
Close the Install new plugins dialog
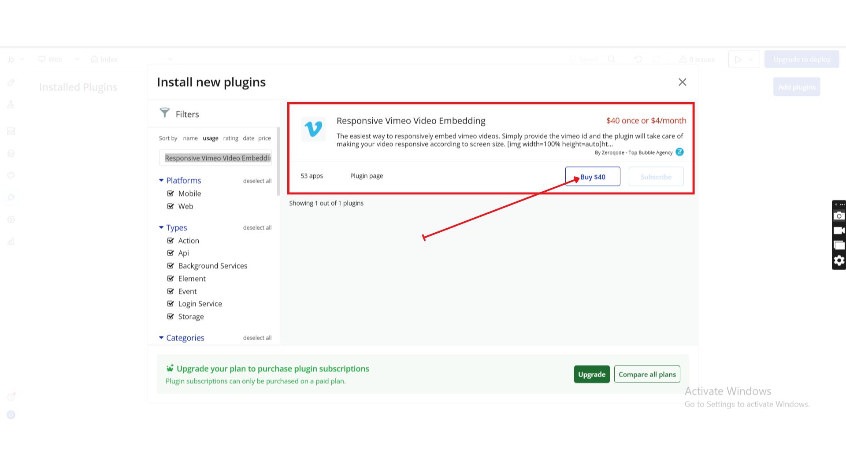pos(682,82)
